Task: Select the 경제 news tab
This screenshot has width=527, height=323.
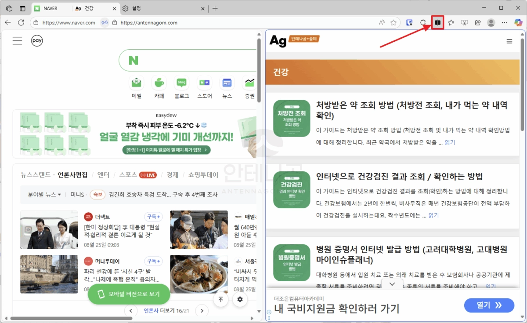Action: click(x=172, y=175)
